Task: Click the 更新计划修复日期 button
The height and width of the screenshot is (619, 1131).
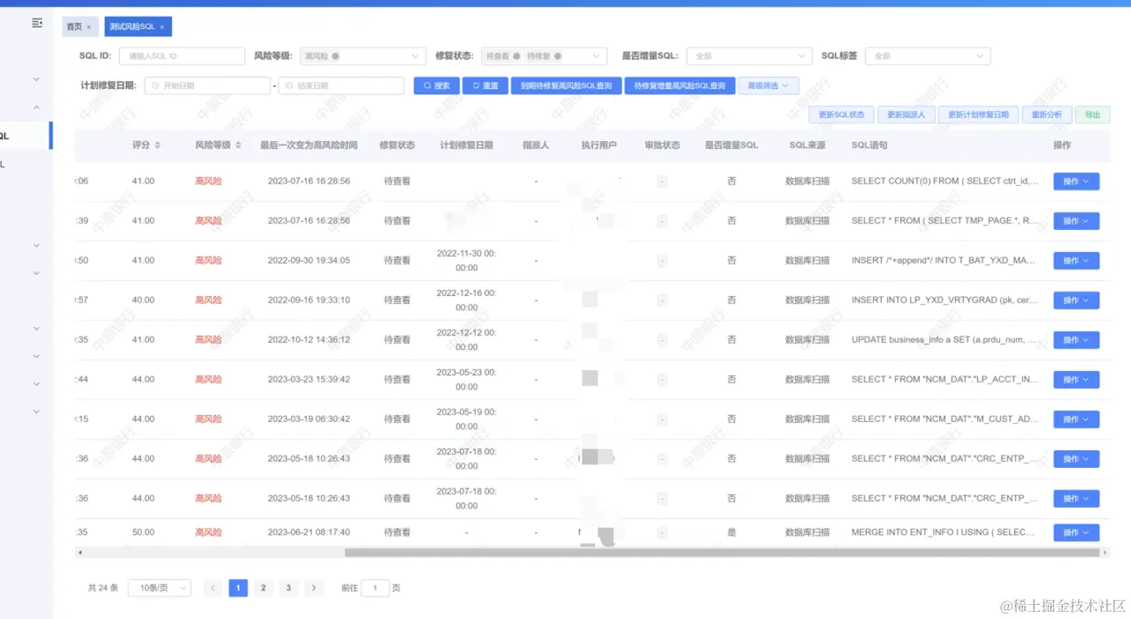Action: [x=978, y=115]
